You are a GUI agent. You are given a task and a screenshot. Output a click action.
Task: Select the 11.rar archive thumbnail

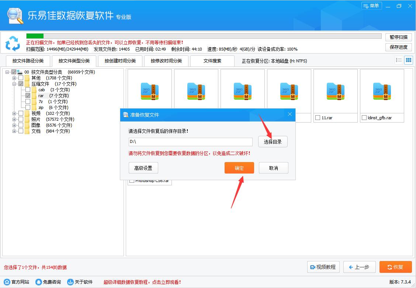335,92
